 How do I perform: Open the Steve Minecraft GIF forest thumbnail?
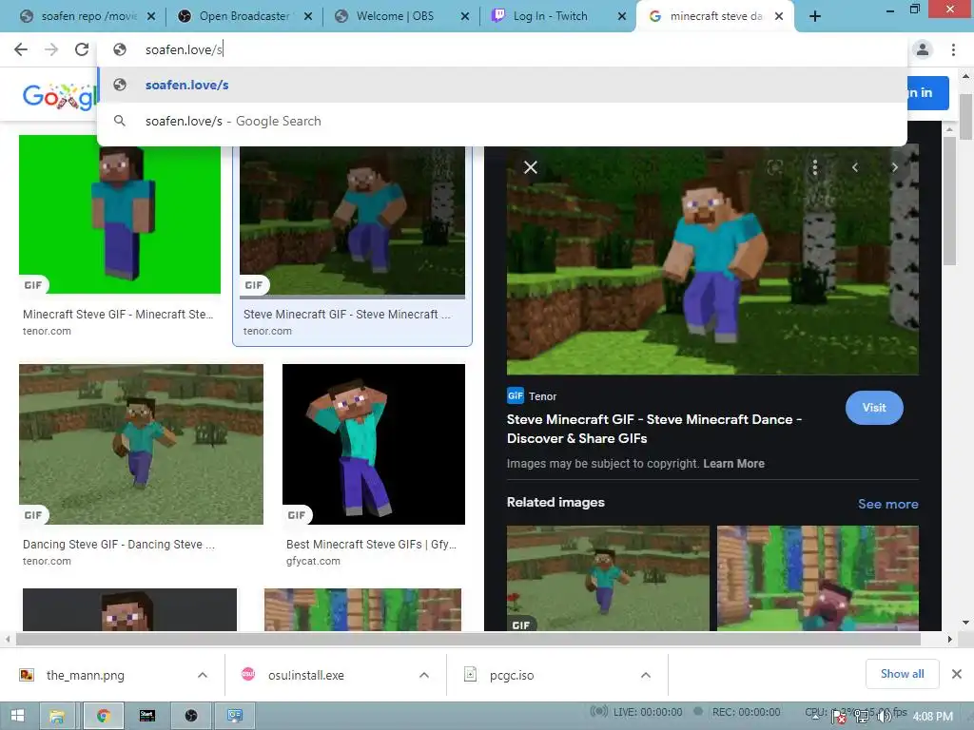352,221
